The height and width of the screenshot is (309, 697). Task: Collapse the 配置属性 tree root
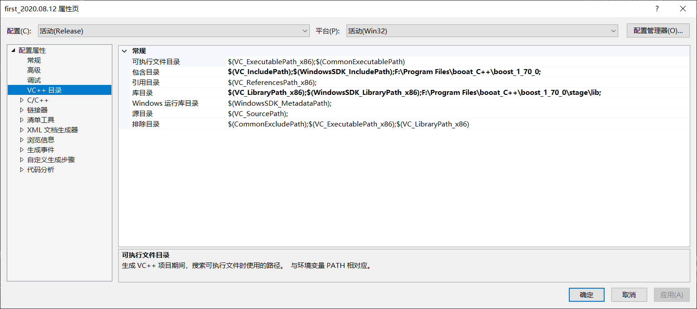point(14,50)
